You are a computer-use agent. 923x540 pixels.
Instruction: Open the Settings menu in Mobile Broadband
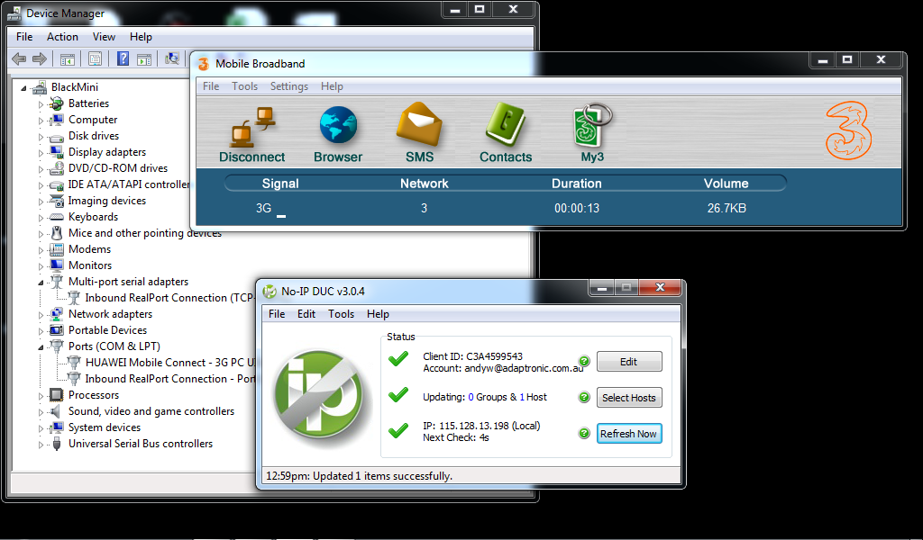coord(288,86)
